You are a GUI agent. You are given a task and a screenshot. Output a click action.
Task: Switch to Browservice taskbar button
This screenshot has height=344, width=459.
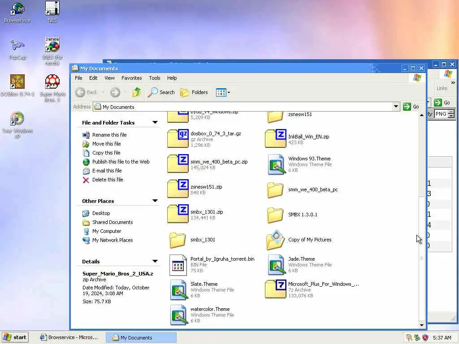tap(69, 337)
